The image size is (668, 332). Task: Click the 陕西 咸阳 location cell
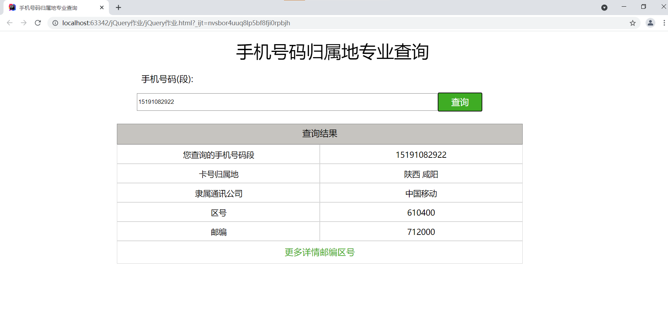421,174
